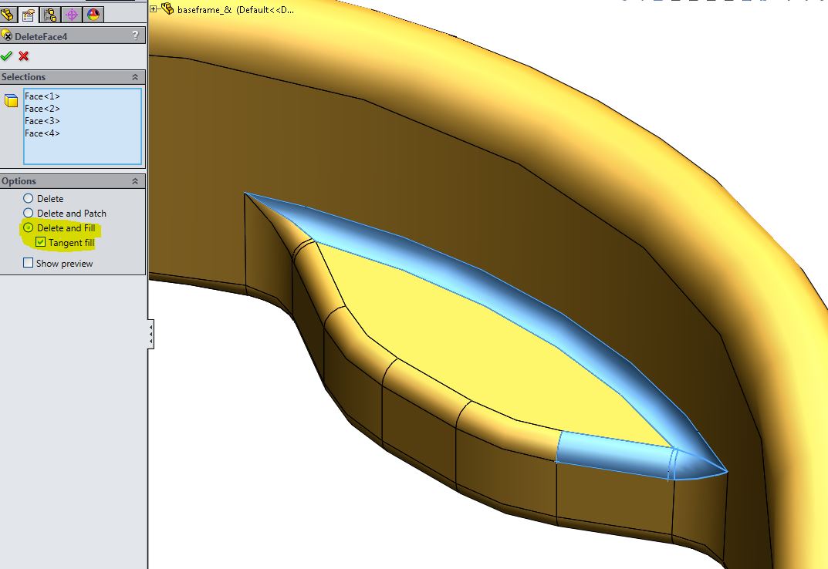The image size is (828, 569).
Task: Click the DeleteFace4 feature icon
Action: [7, 36]
